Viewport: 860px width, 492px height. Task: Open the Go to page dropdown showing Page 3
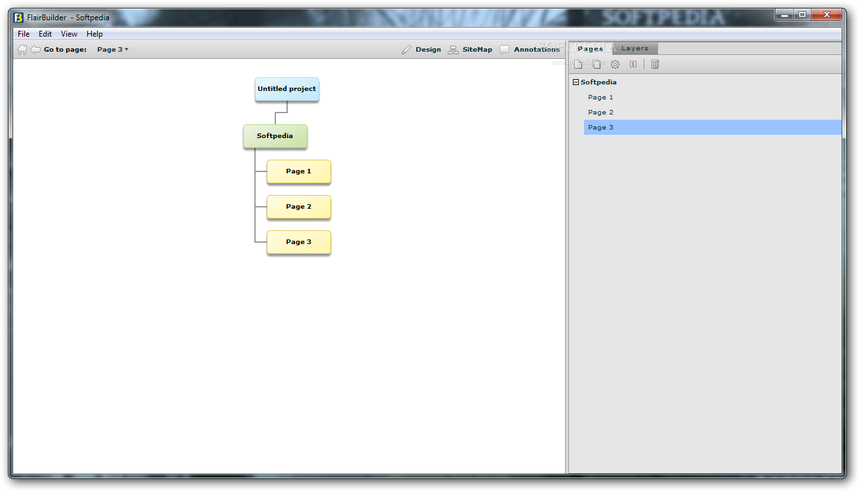[113, 49]
